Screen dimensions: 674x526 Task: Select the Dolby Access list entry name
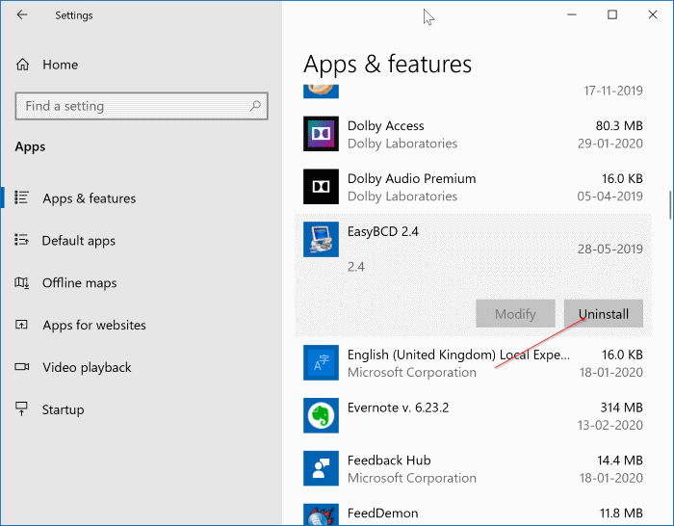click(x=385, y=125)
